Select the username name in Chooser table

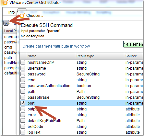pyautogui.click(x=37, y=68)
